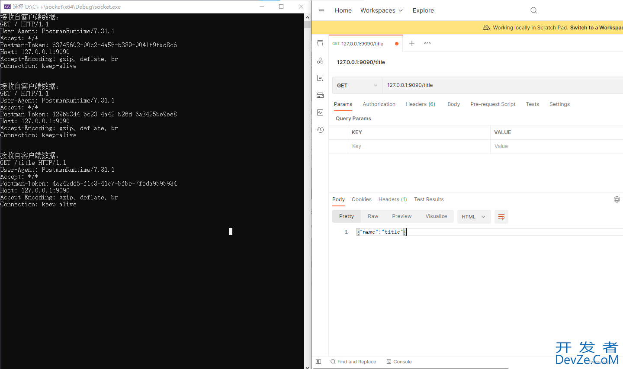This screenshot has width=623, height=369.
Task: Open the request Settings tab
Action: [x=559, y=104]
